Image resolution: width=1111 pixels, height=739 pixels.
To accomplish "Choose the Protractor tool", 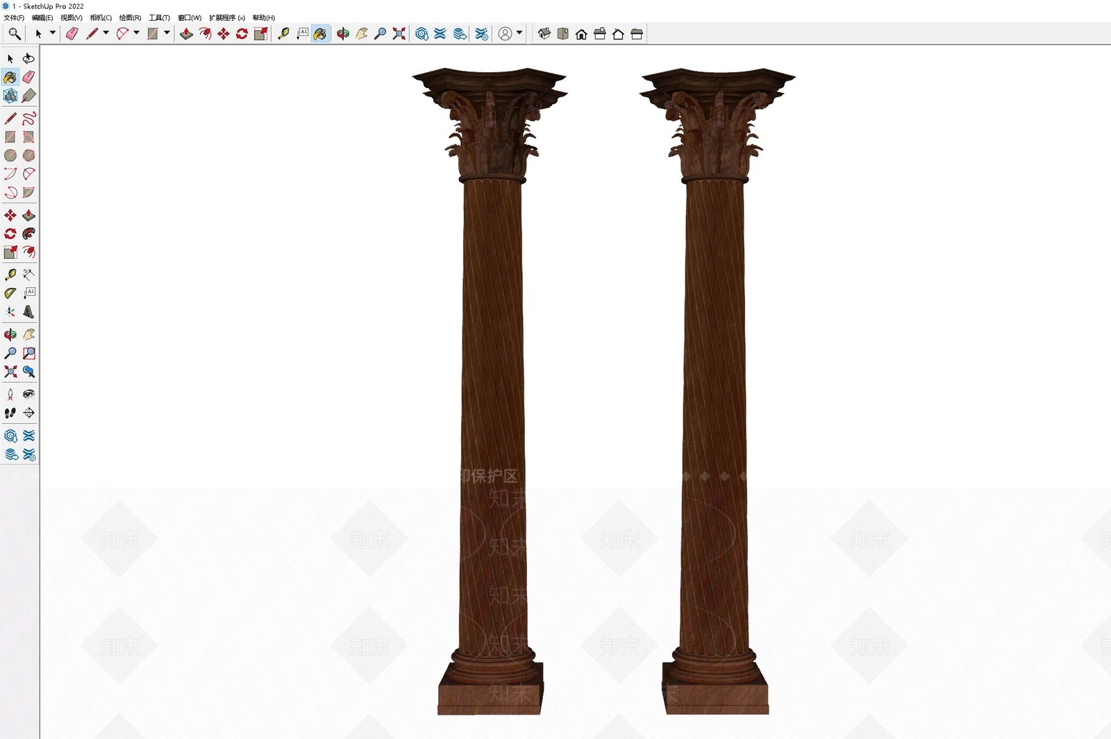I will click(x=10, y=294).
